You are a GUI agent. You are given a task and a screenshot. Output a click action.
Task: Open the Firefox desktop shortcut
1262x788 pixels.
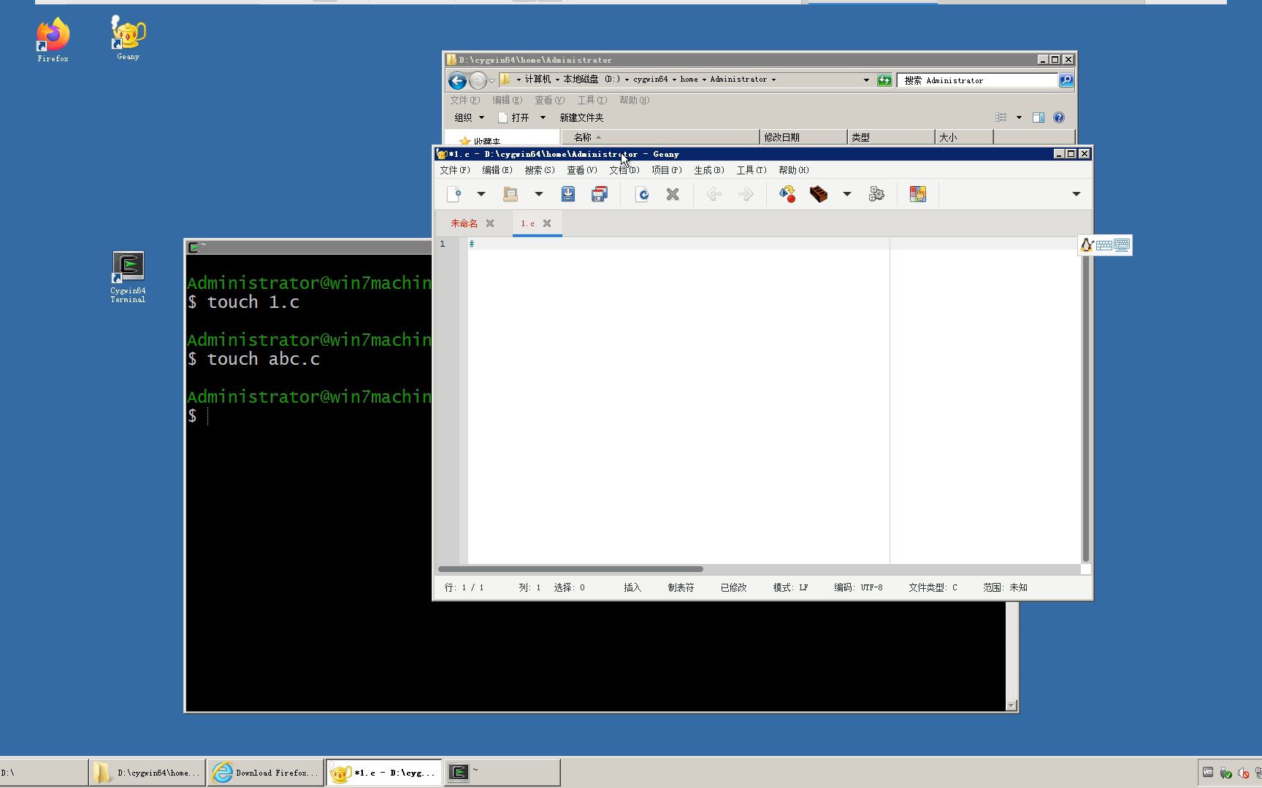[x=53, y=40]
